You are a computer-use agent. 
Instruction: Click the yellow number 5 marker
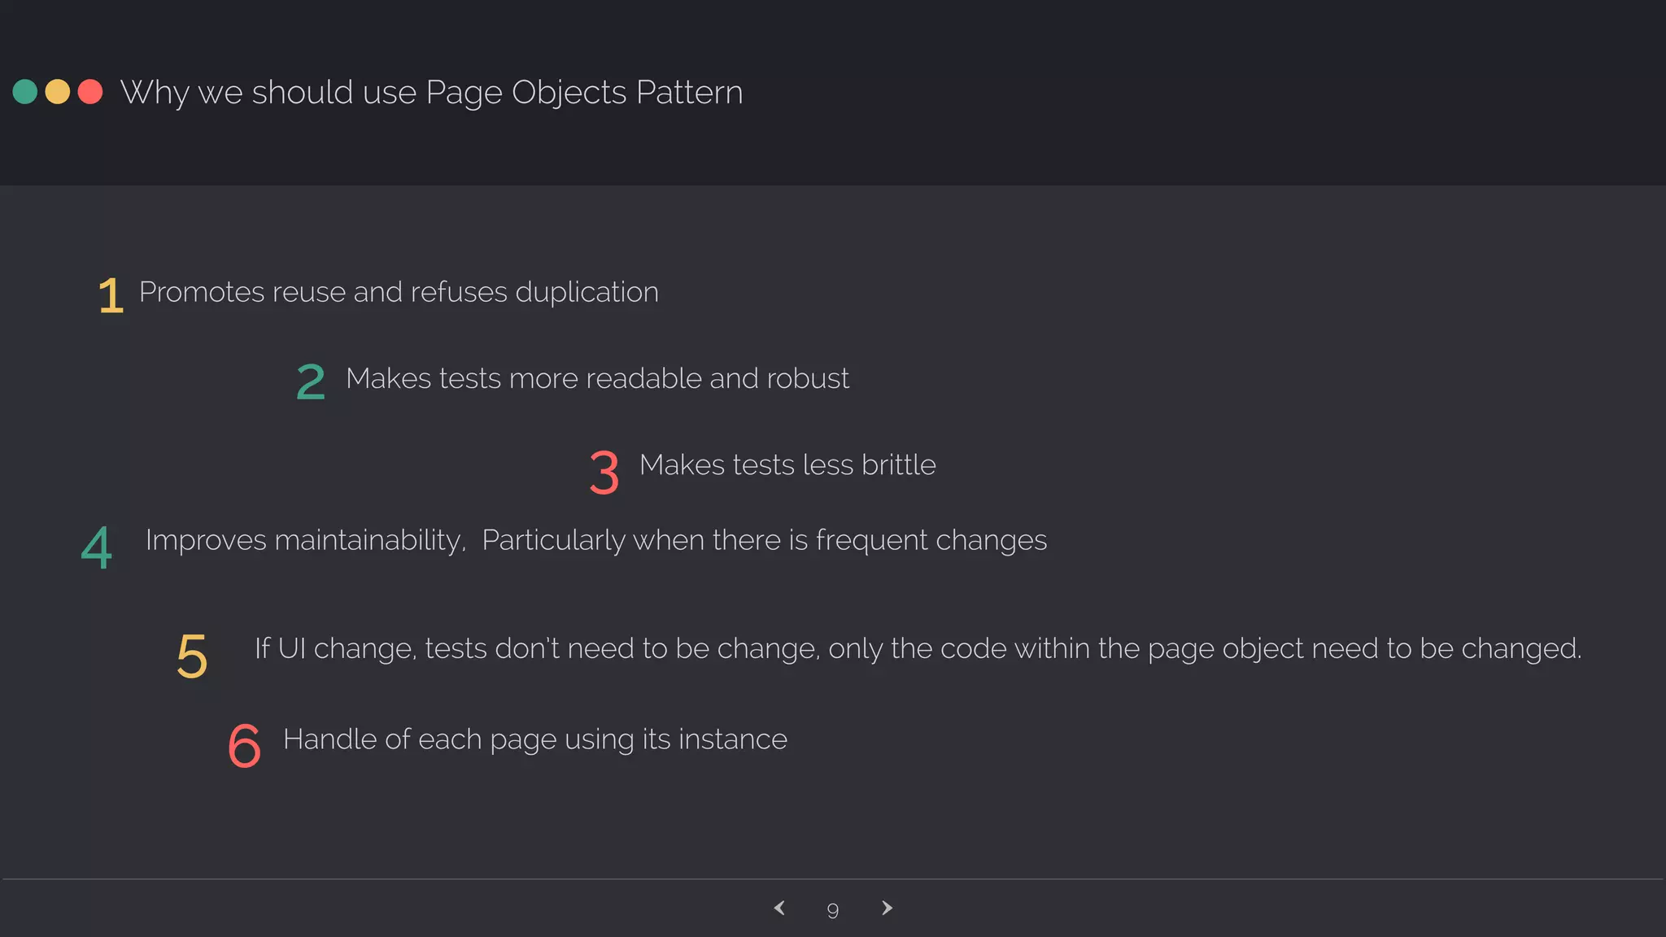point(192,656)
